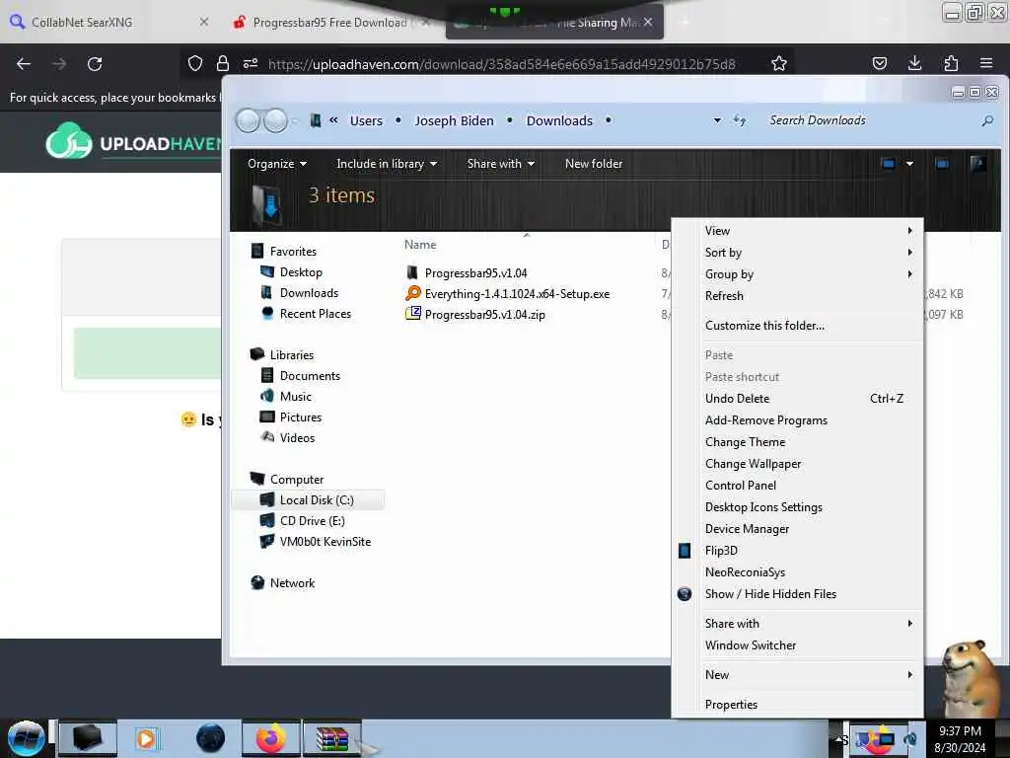Open Music library

click(296, 397)
